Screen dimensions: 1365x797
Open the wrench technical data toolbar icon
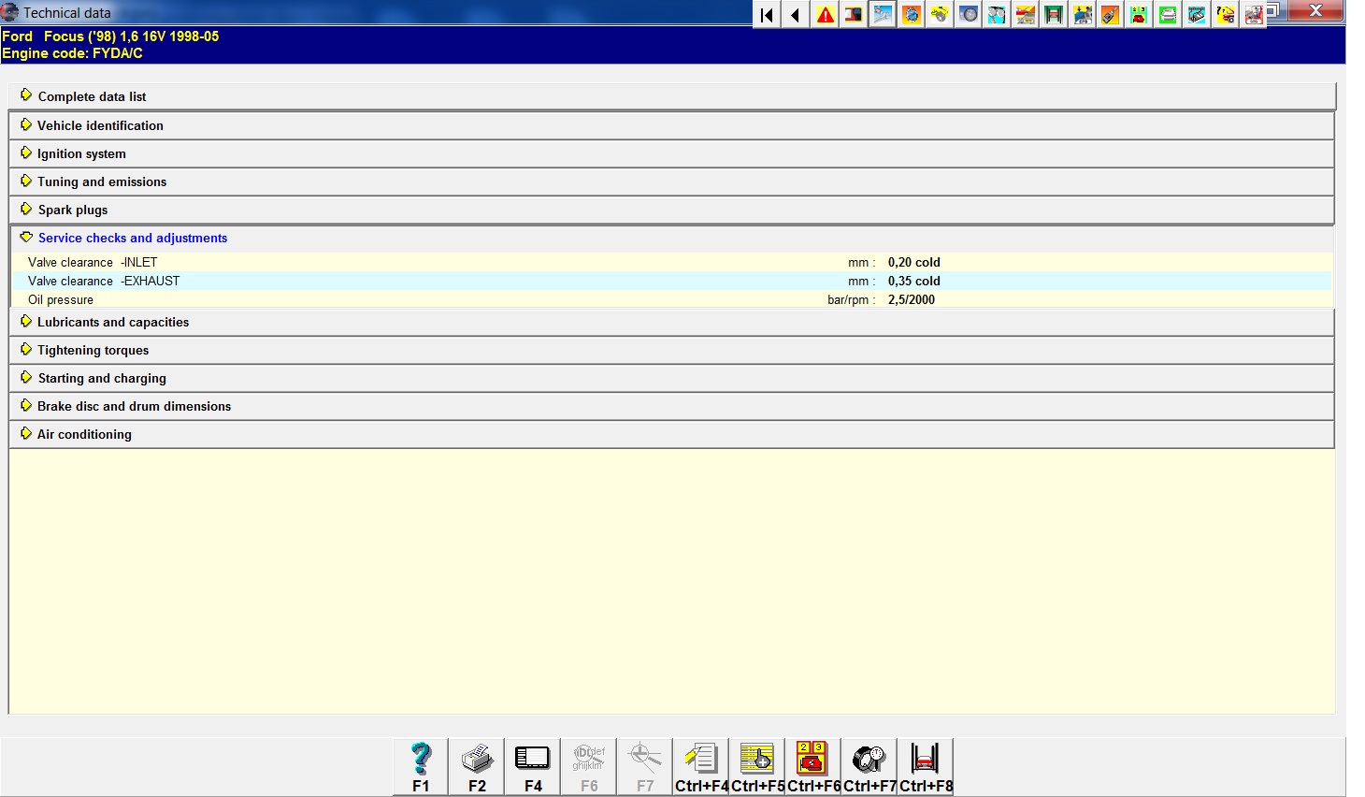tap(883, 15)
